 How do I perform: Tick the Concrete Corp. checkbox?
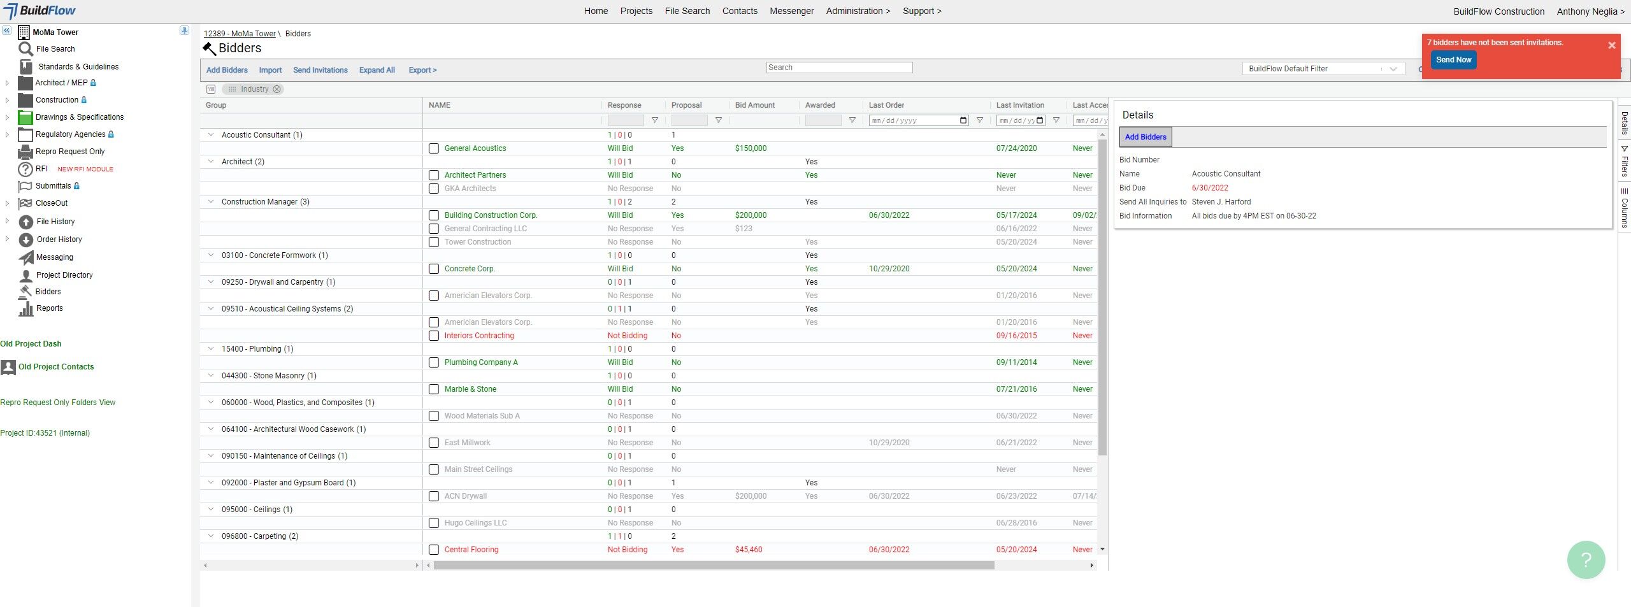[x=434, y=269]
